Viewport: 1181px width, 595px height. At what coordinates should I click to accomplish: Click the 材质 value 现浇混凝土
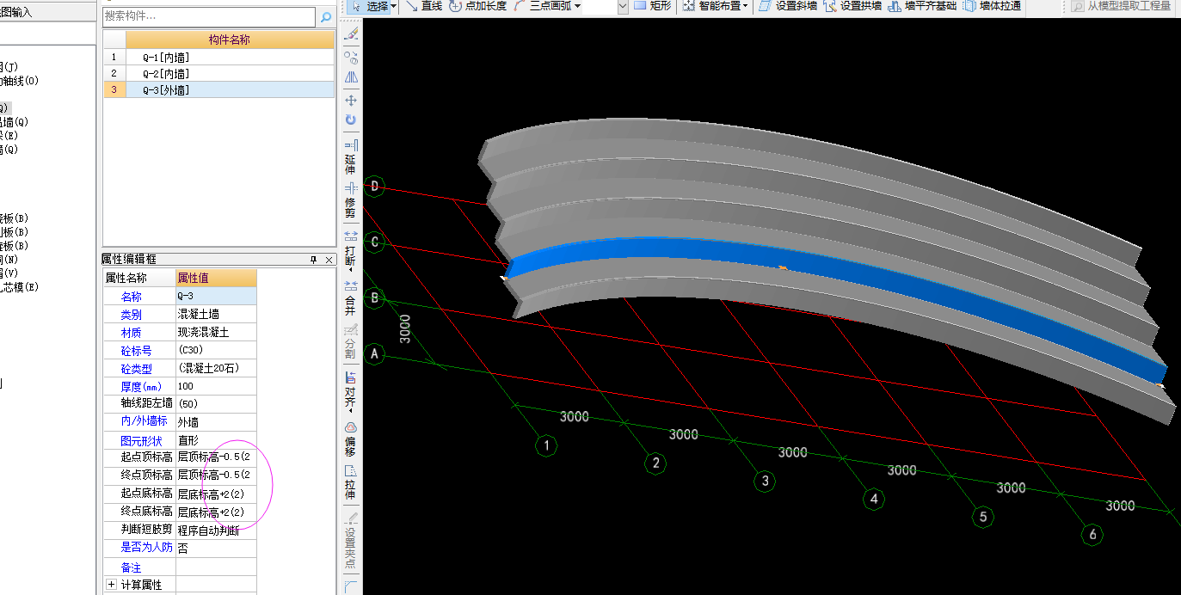(x=216, y=332)
